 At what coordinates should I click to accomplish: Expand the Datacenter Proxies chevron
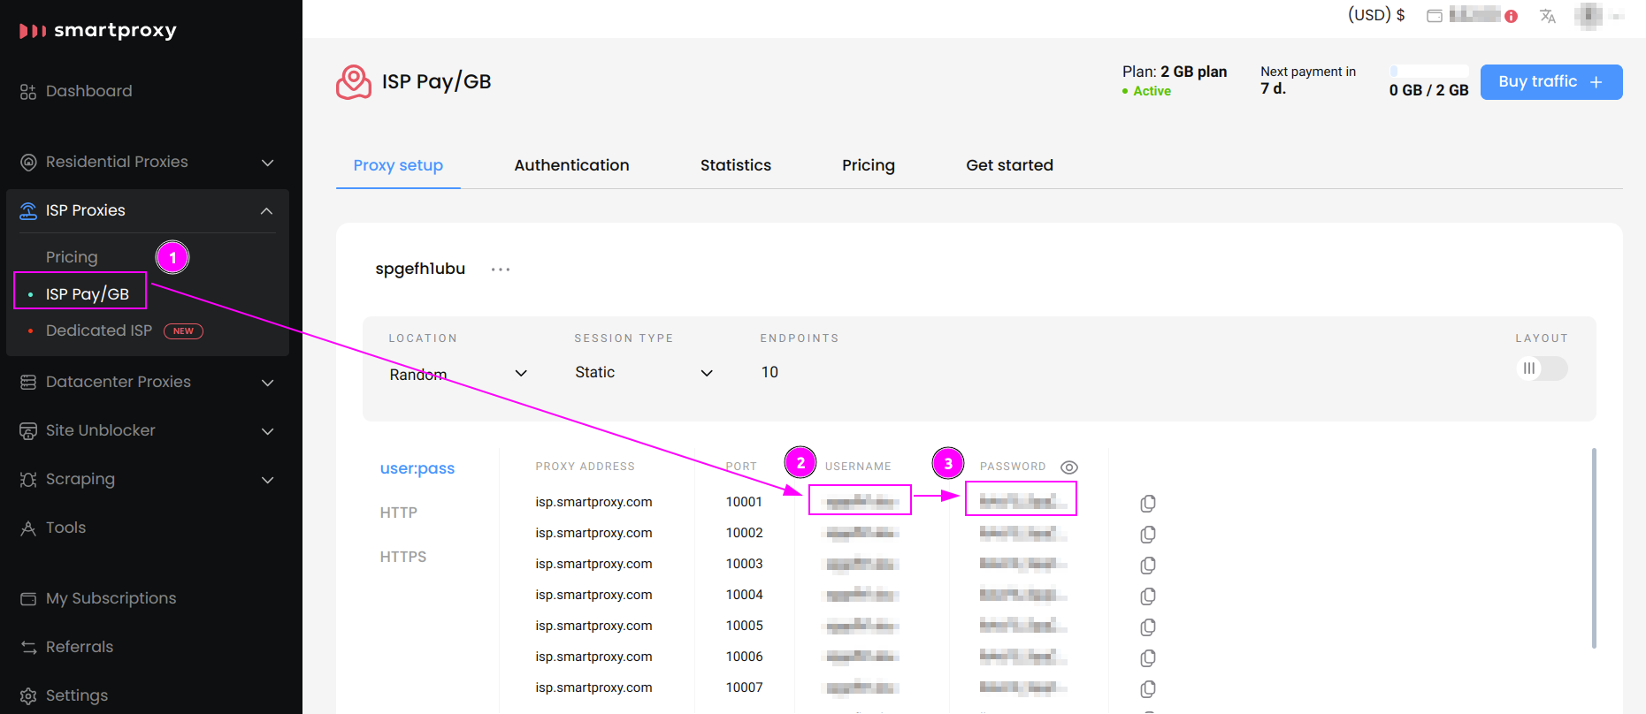point(267,383)
